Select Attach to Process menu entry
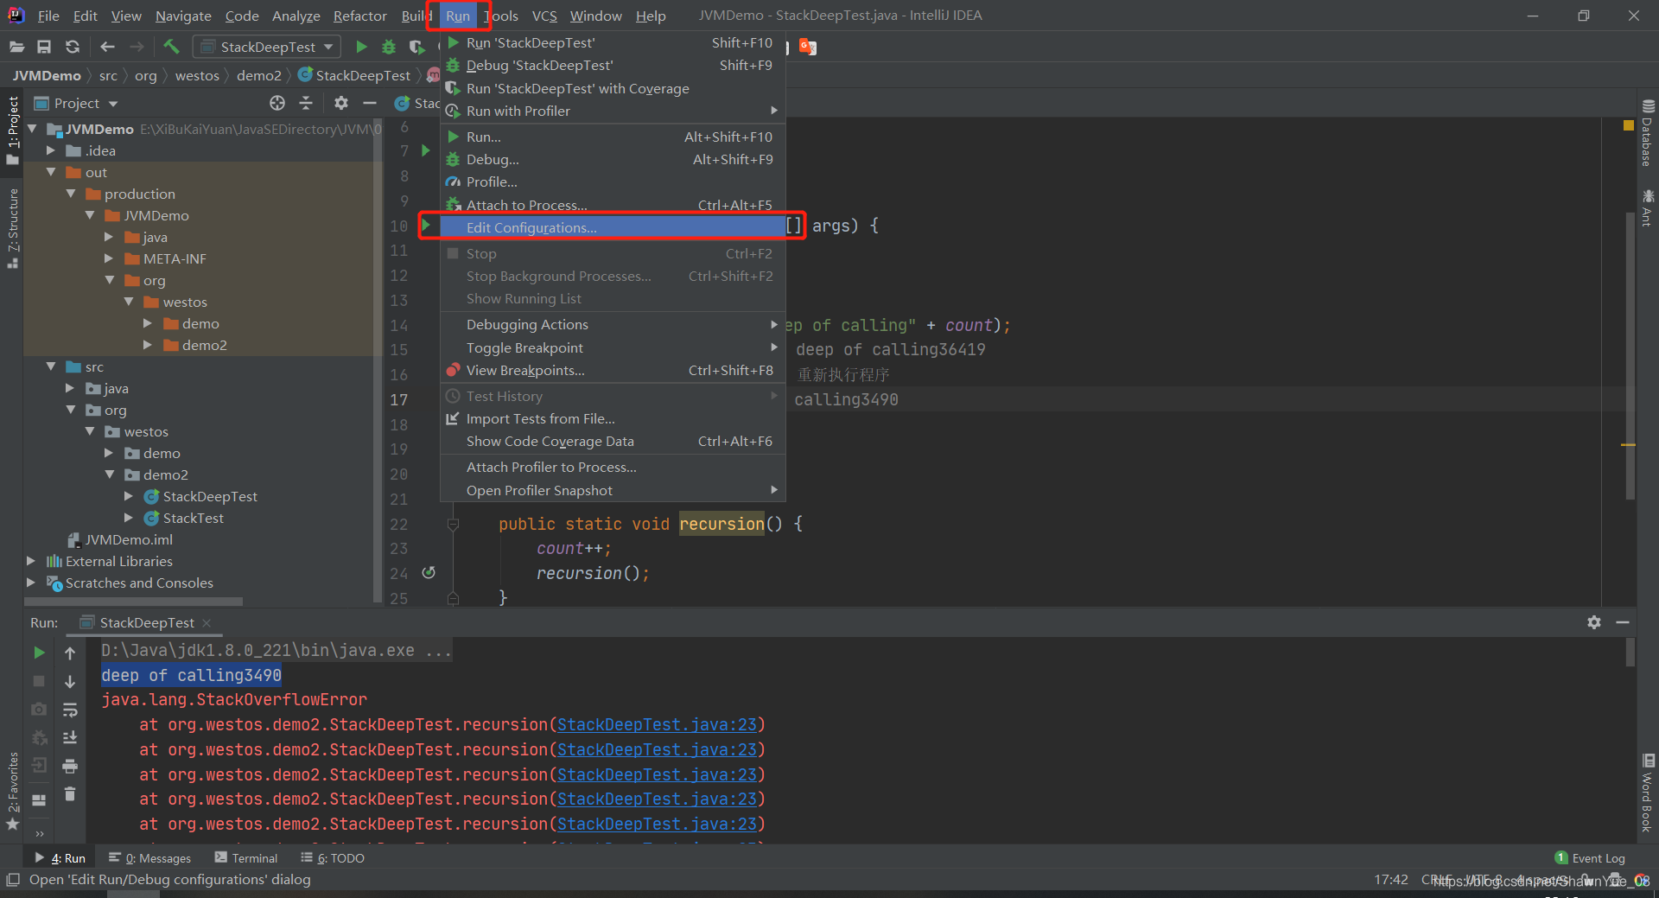Image resolution: width=1659 pixels, height=898 pixels. coord(613,205)
